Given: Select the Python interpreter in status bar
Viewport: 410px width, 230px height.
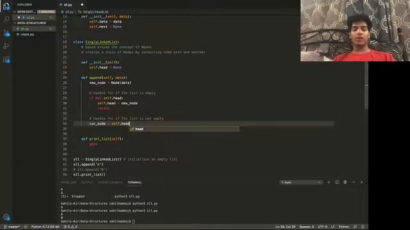Looking at the screenshot, I should click(x=45, y=227).
